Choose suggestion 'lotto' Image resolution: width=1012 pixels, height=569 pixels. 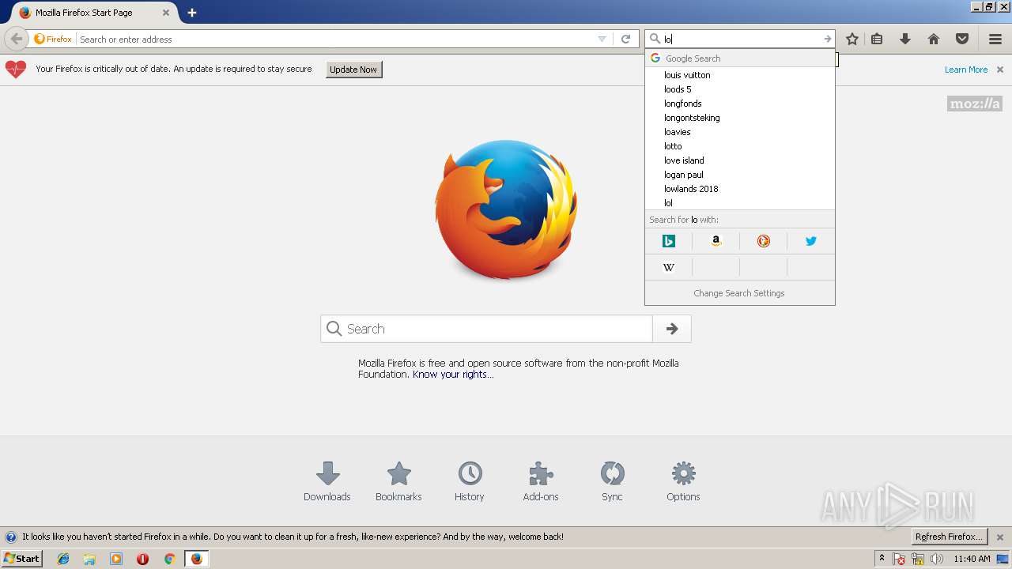pyautogui.click(x=740, y=146)
